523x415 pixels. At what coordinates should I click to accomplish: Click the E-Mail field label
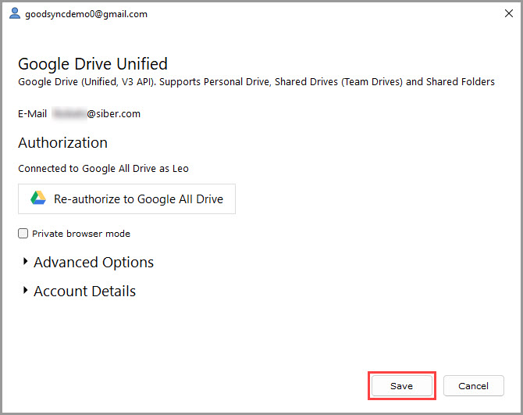pos(32,114)
